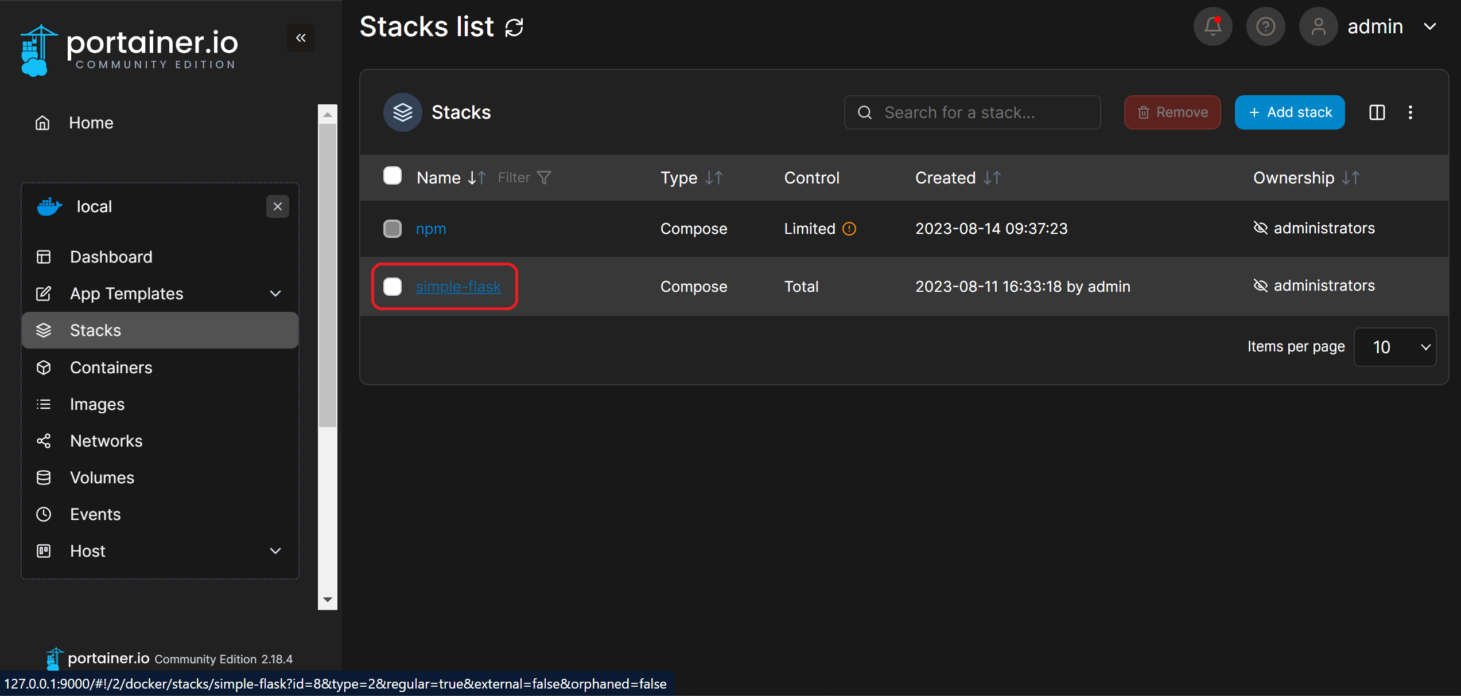This screenshot has width=1461, height=696.
Task: Close the local environment panel
Action: 278,206
